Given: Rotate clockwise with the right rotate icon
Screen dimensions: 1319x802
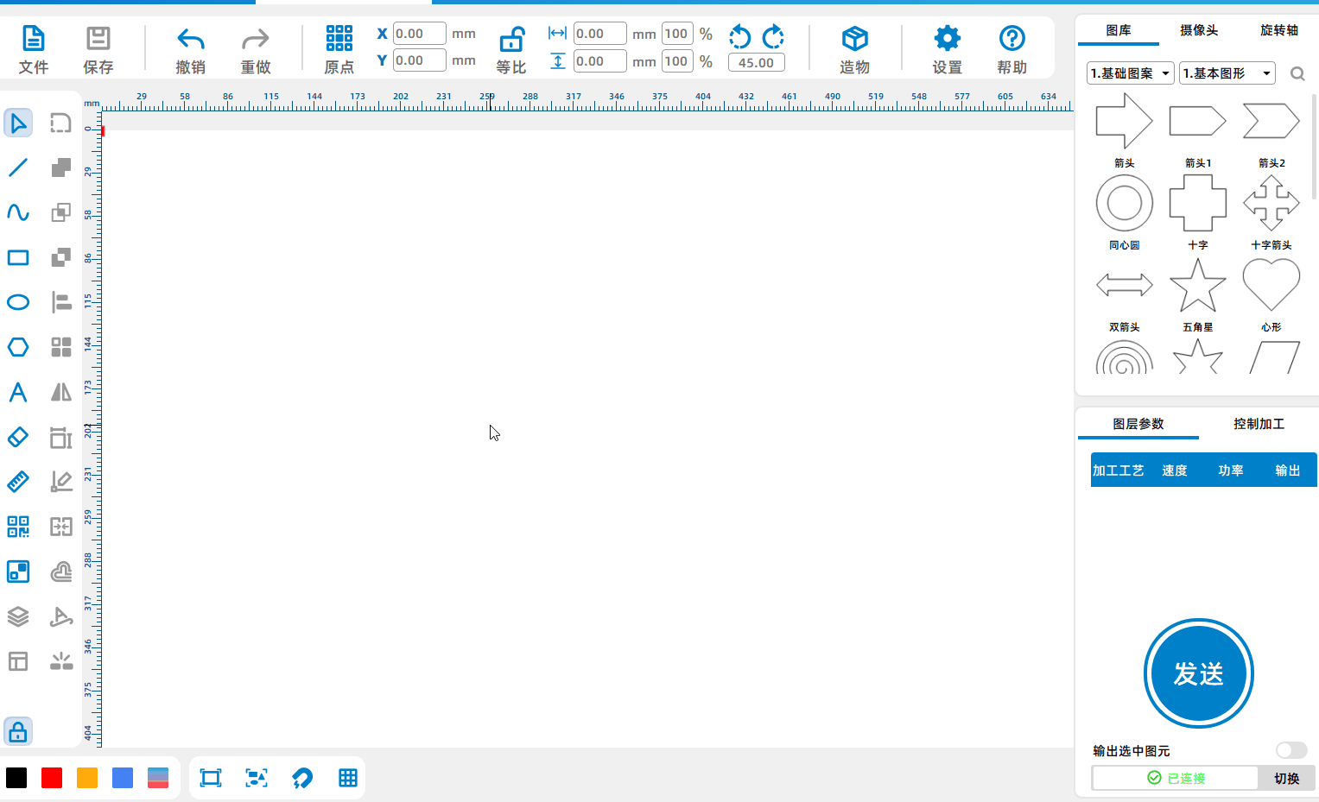Looking at the screenshot, I should tap(773, 36).
